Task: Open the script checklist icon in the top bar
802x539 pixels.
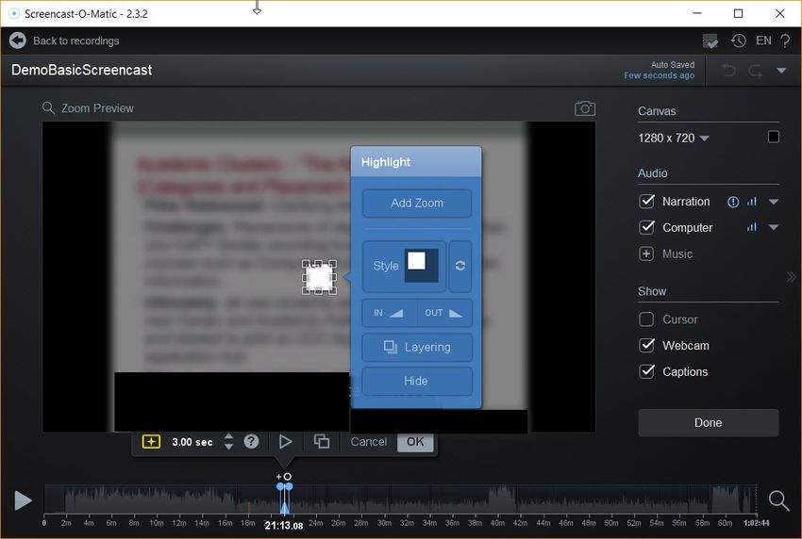Action: click(x=710, y=41)
